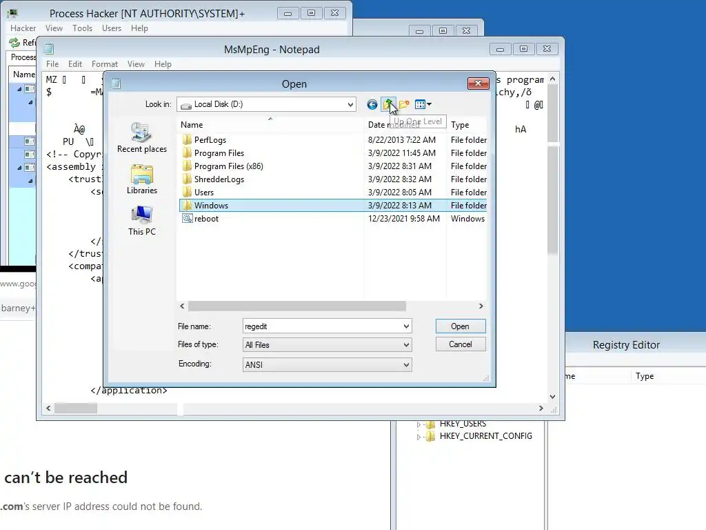This screenshot has width=706, height=530.
Task: Click the 12/23/2021 9:58 AM date cell
Action: point(404,219)
